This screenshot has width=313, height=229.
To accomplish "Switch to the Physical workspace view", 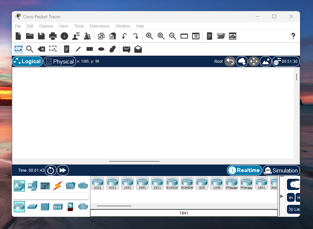I will [60, 61].
